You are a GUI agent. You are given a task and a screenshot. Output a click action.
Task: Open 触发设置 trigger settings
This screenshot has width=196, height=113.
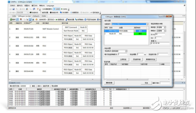point(70,20)
